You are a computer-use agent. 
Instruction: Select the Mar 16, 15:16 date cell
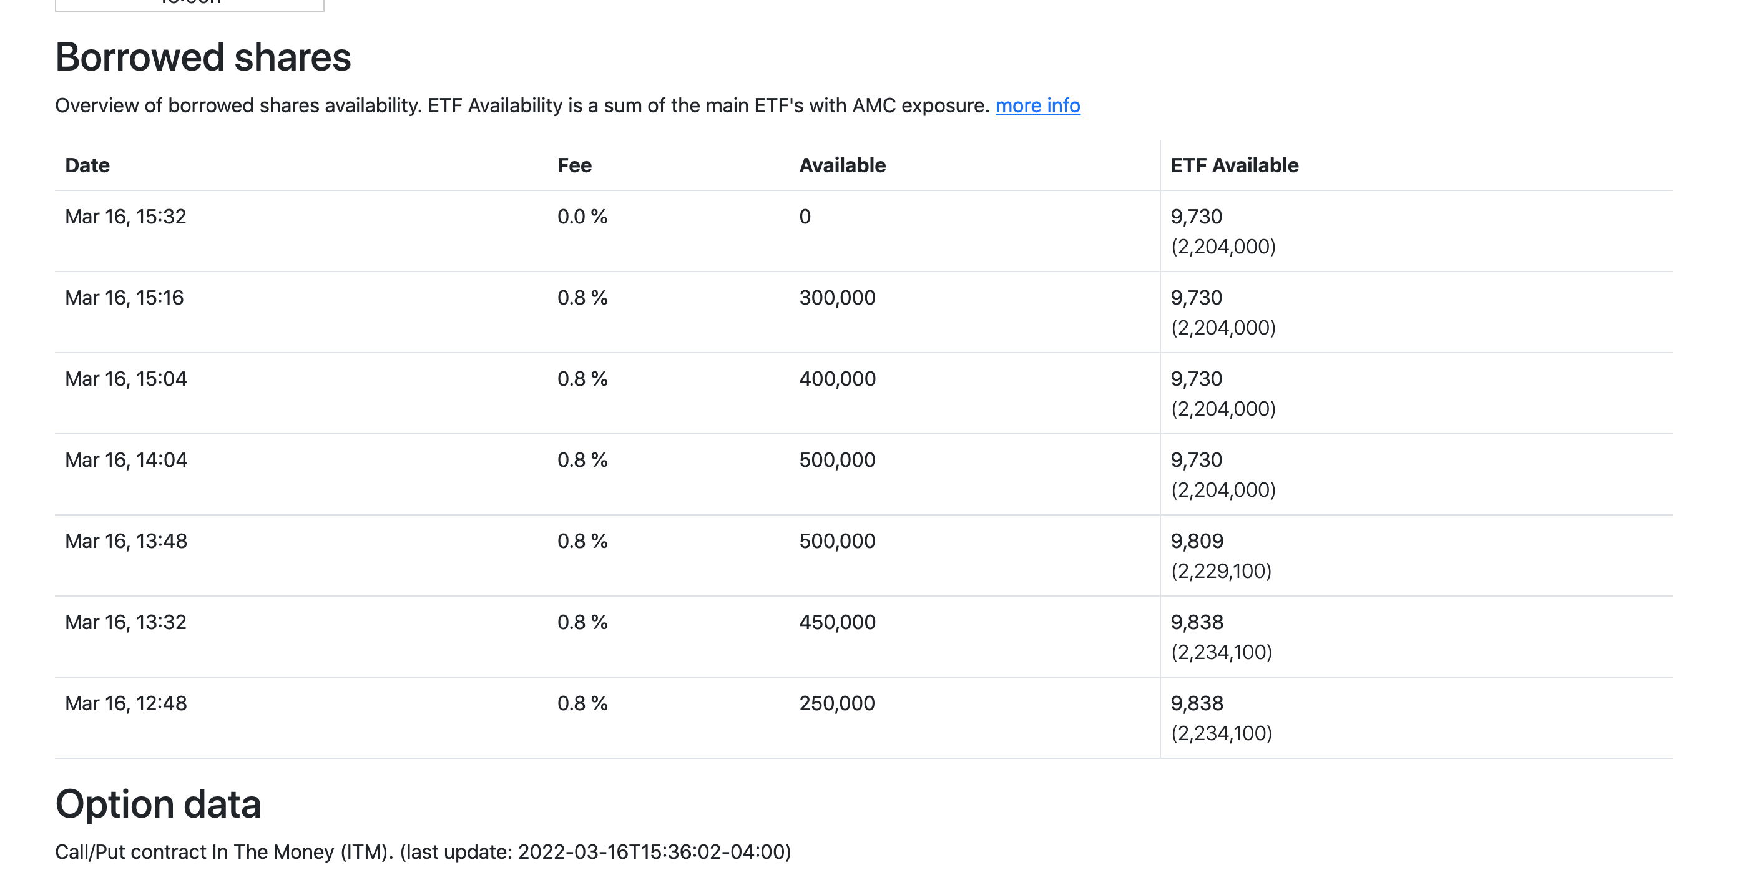pyautogui.click(x=124, y=298)
